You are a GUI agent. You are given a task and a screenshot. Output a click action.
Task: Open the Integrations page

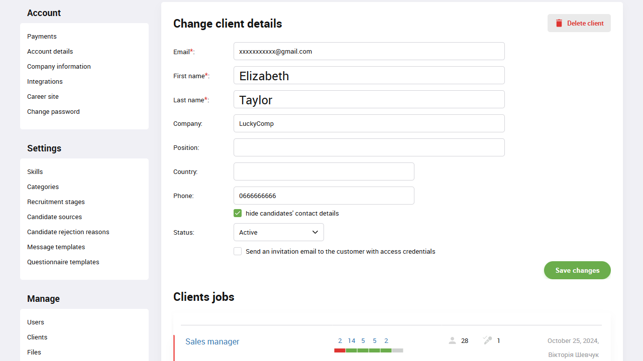click(x=45, y=81)
